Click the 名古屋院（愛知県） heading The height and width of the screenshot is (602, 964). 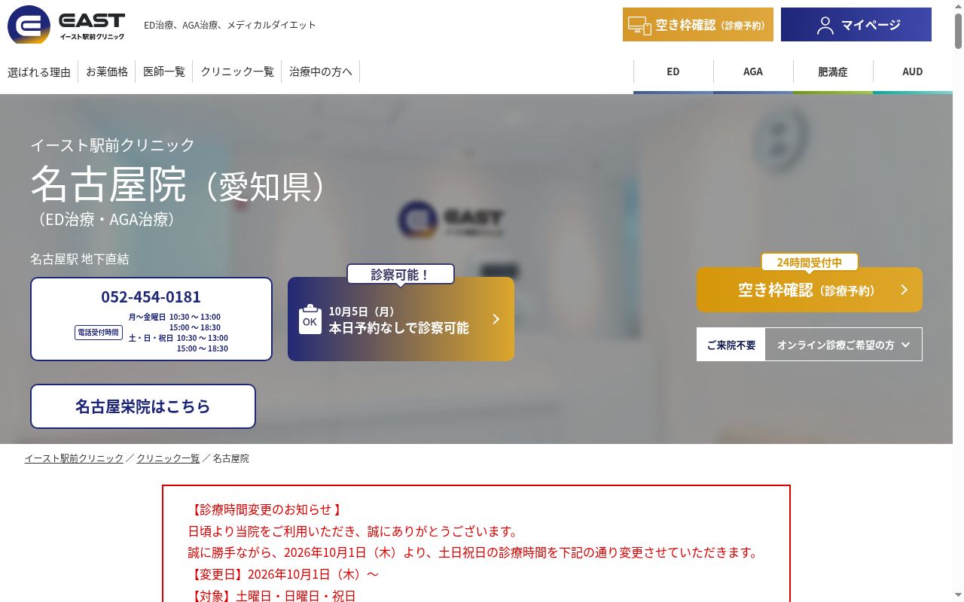(x=181, y=184)
